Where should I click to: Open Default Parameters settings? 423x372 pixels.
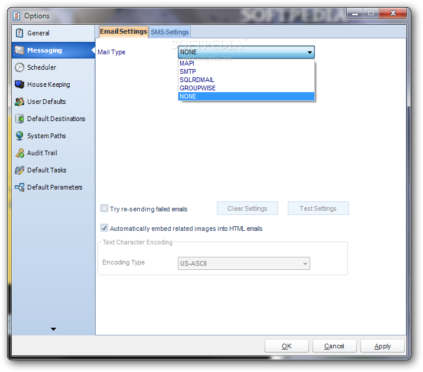(x=53, y=187)
